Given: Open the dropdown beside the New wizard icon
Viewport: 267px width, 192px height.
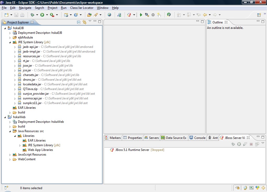Looking at the screenshot, I should point(11,15).
